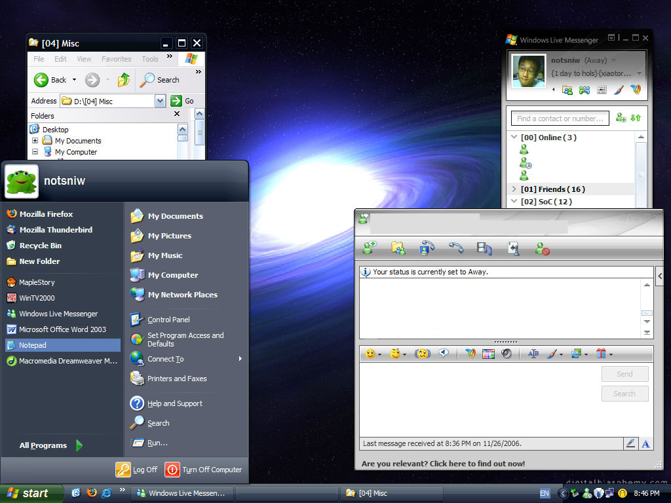Go back using Explorer's green Back arrow
This screenshot has height=503, width=671.
[x=41, y=80]
